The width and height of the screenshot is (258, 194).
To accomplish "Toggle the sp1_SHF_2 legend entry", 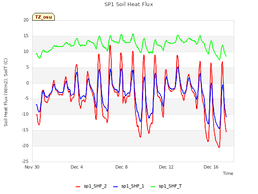I will pyautogui.click(x=91, y=186).
